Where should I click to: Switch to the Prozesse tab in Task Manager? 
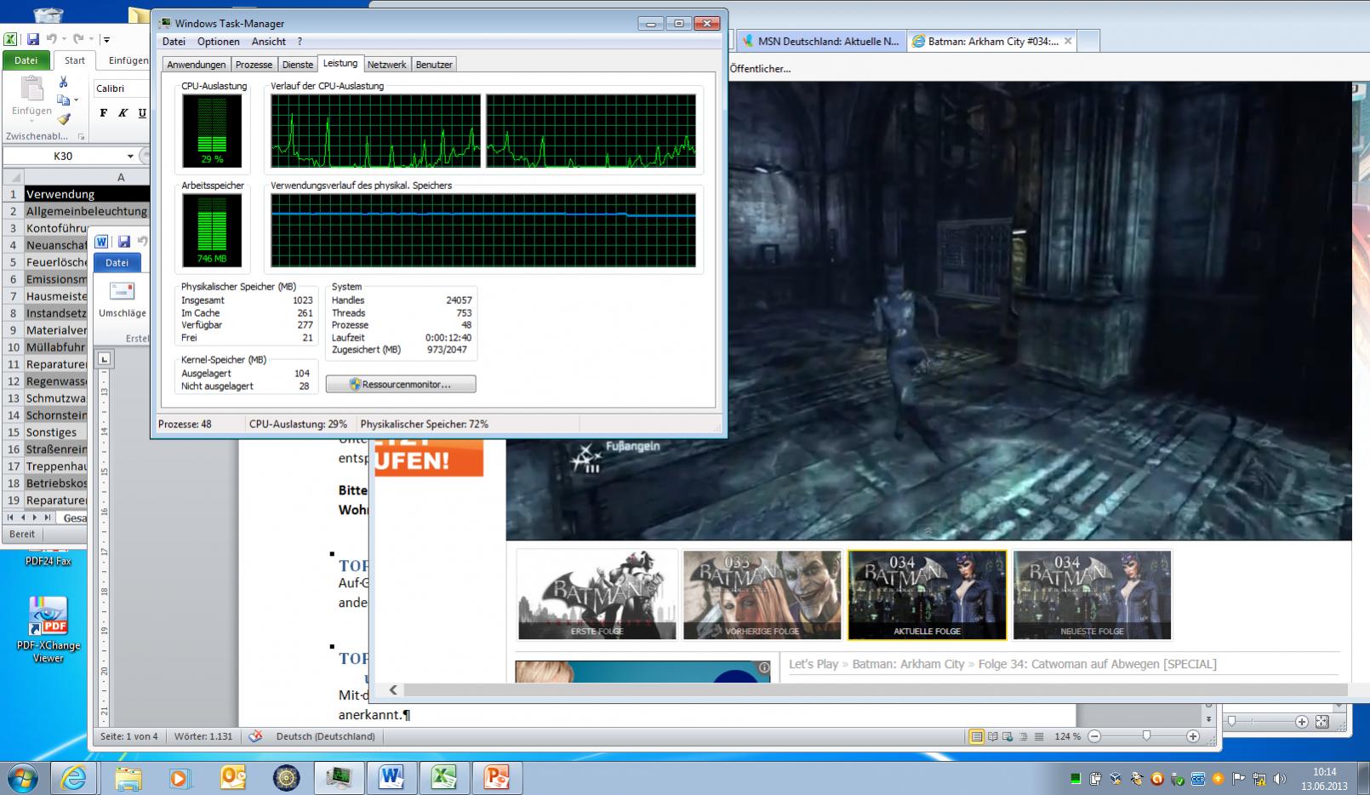point(254,65)
